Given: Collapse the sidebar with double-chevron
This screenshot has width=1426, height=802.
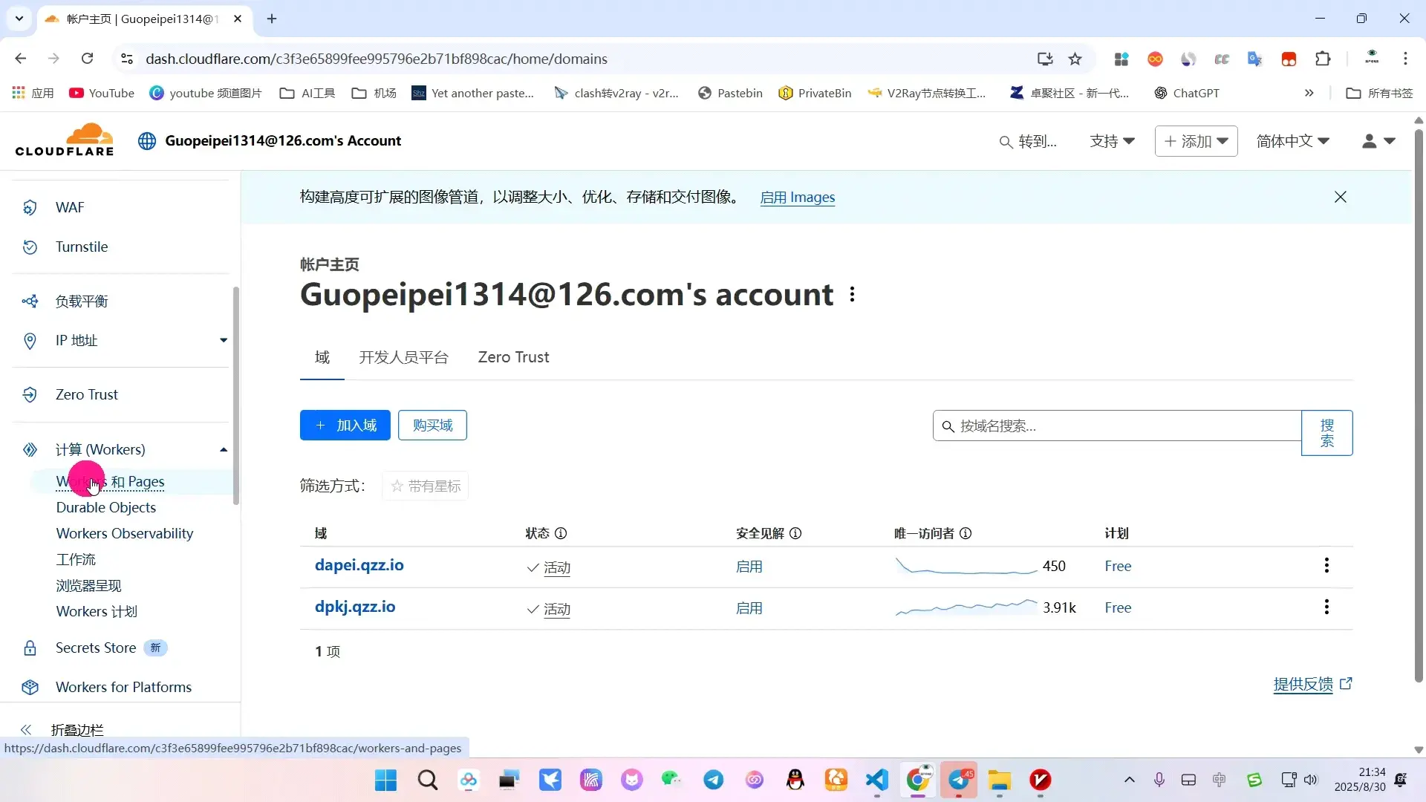Looking at the screenshot, I should point(26,729).
